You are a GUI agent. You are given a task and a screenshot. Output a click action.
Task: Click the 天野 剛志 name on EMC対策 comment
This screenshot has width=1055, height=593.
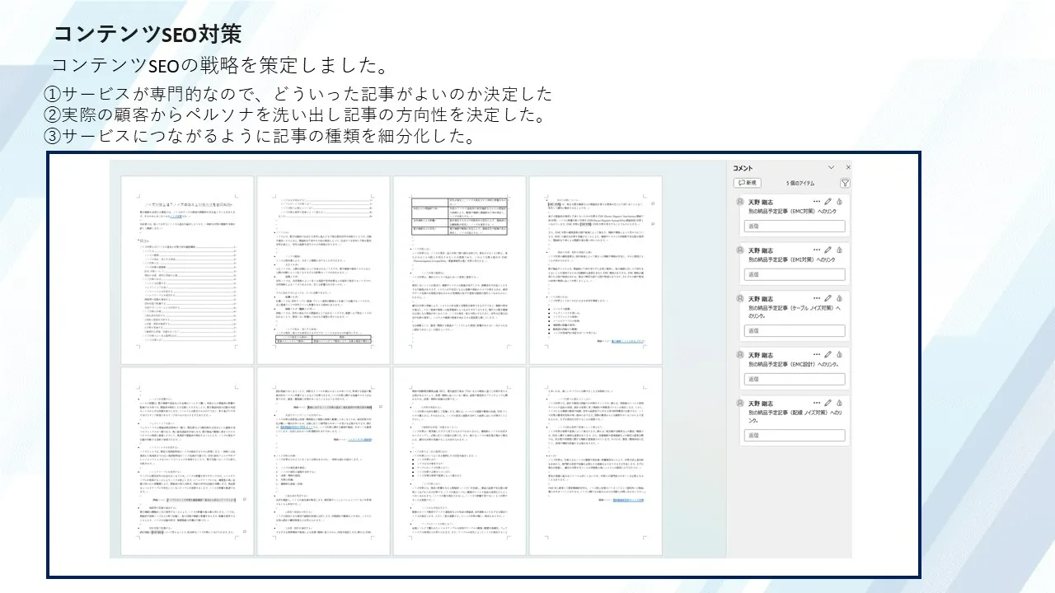761,202
